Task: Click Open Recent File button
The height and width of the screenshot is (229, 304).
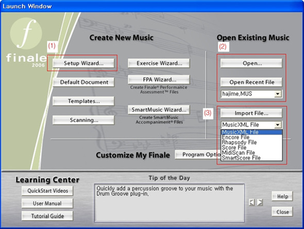Action: (251, 82)
